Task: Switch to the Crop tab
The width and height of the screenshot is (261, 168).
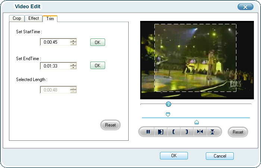Action: pyautogui.click(x=17, y=18)
